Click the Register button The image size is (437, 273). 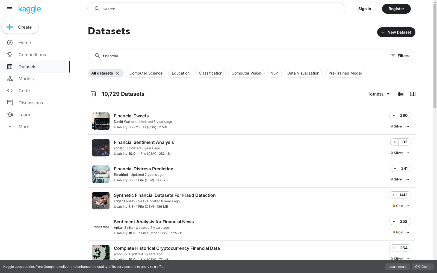(x=396, y=9)
